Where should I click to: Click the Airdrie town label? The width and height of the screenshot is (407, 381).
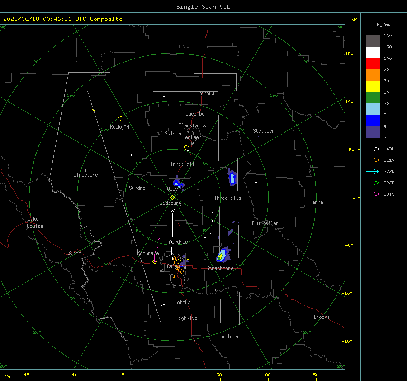tap(178, 242)
